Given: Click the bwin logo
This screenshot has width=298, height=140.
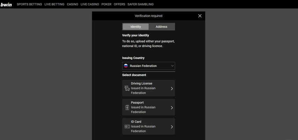Looking at the screenshot, I should pyautogui.click(x=6, y=5).
